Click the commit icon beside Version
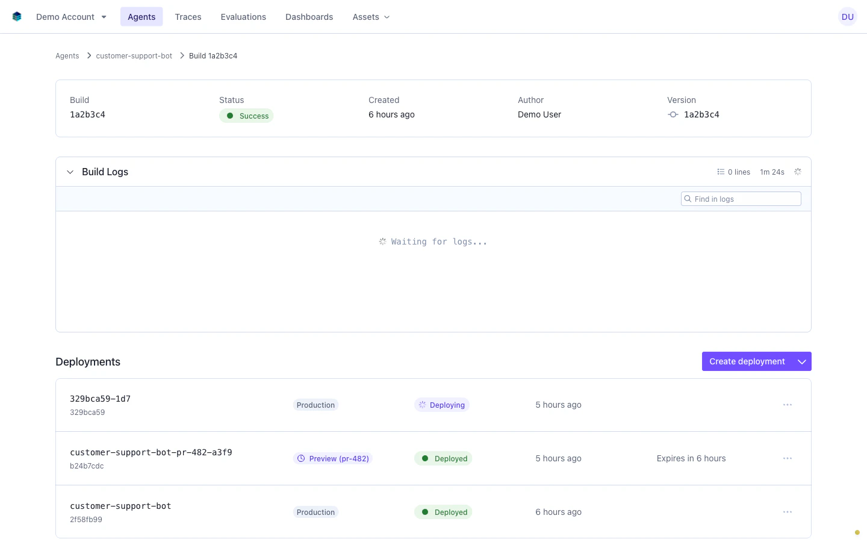Screen dimensions: 867x542 [673, 114]
